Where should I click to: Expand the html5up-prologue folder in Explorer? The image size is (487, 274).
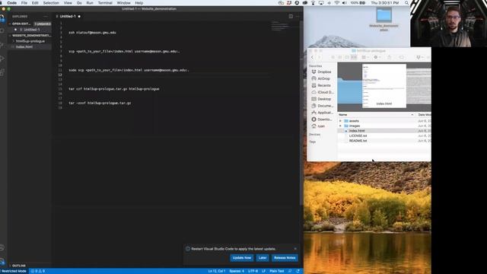(x=13, y=41)
